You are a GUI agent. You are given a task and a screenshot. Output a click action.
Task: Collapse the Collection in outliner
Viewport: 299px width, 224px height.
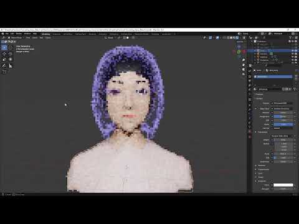point(252,42)
